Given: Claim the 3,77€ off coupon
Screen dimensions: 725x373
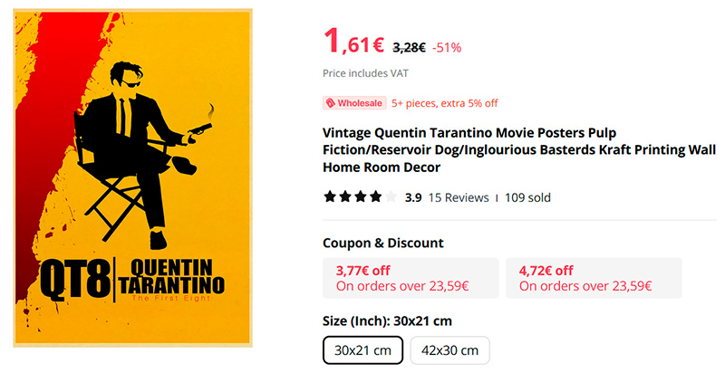Looking at the screenshot, I should 411,278.
